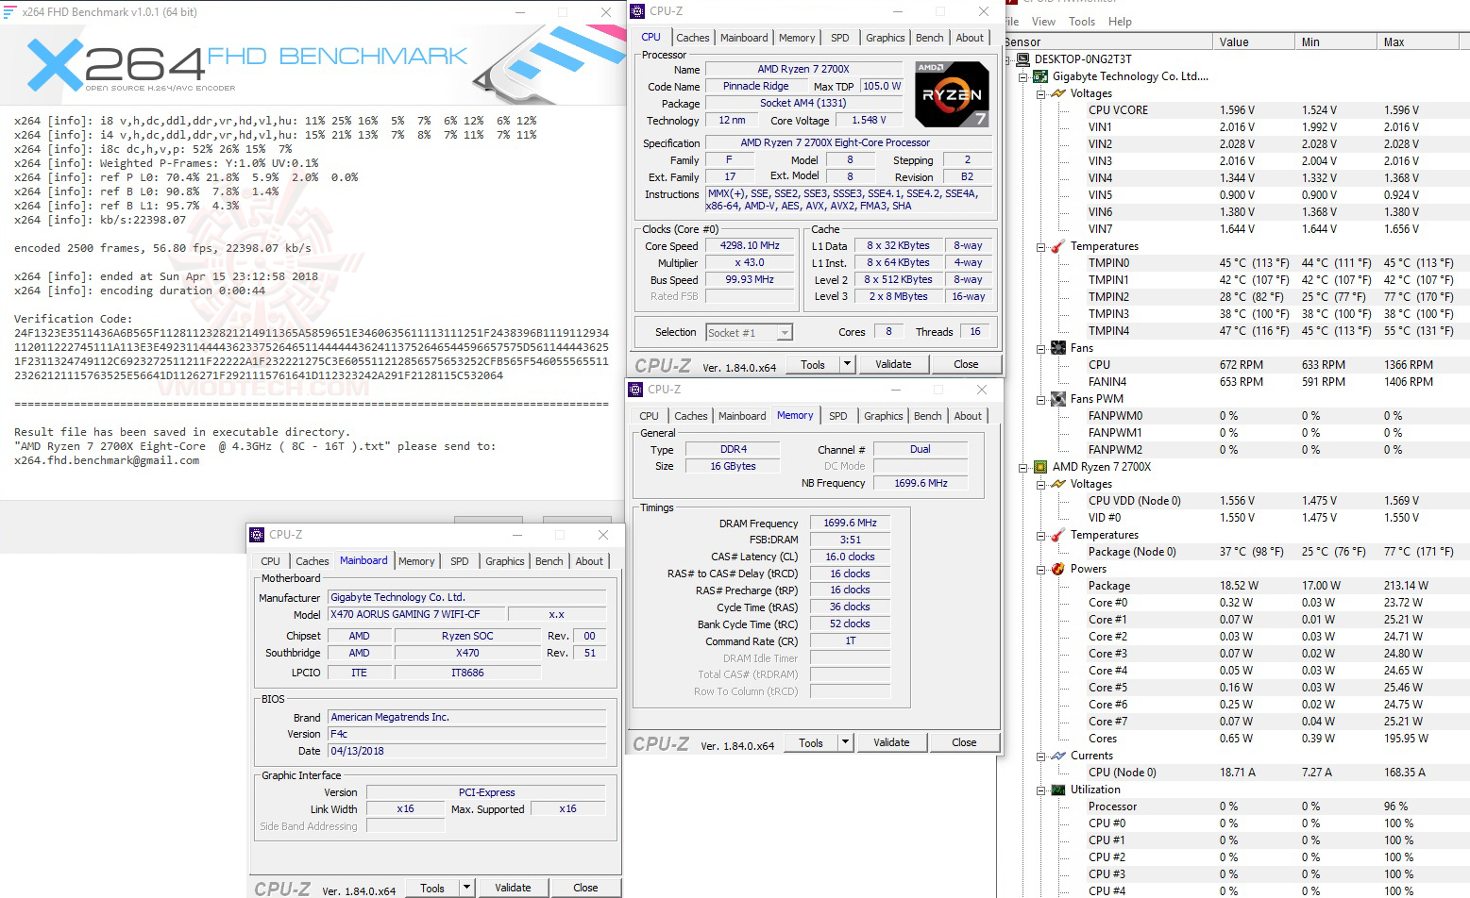
Task: Open the View menu in HWMonitor
Action: [1043, 22]
